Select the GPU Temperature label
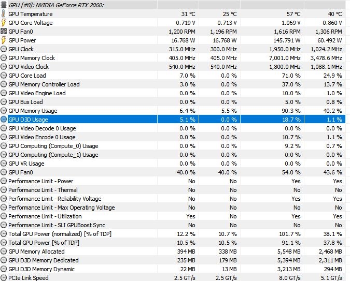 [x=31, y=14]
